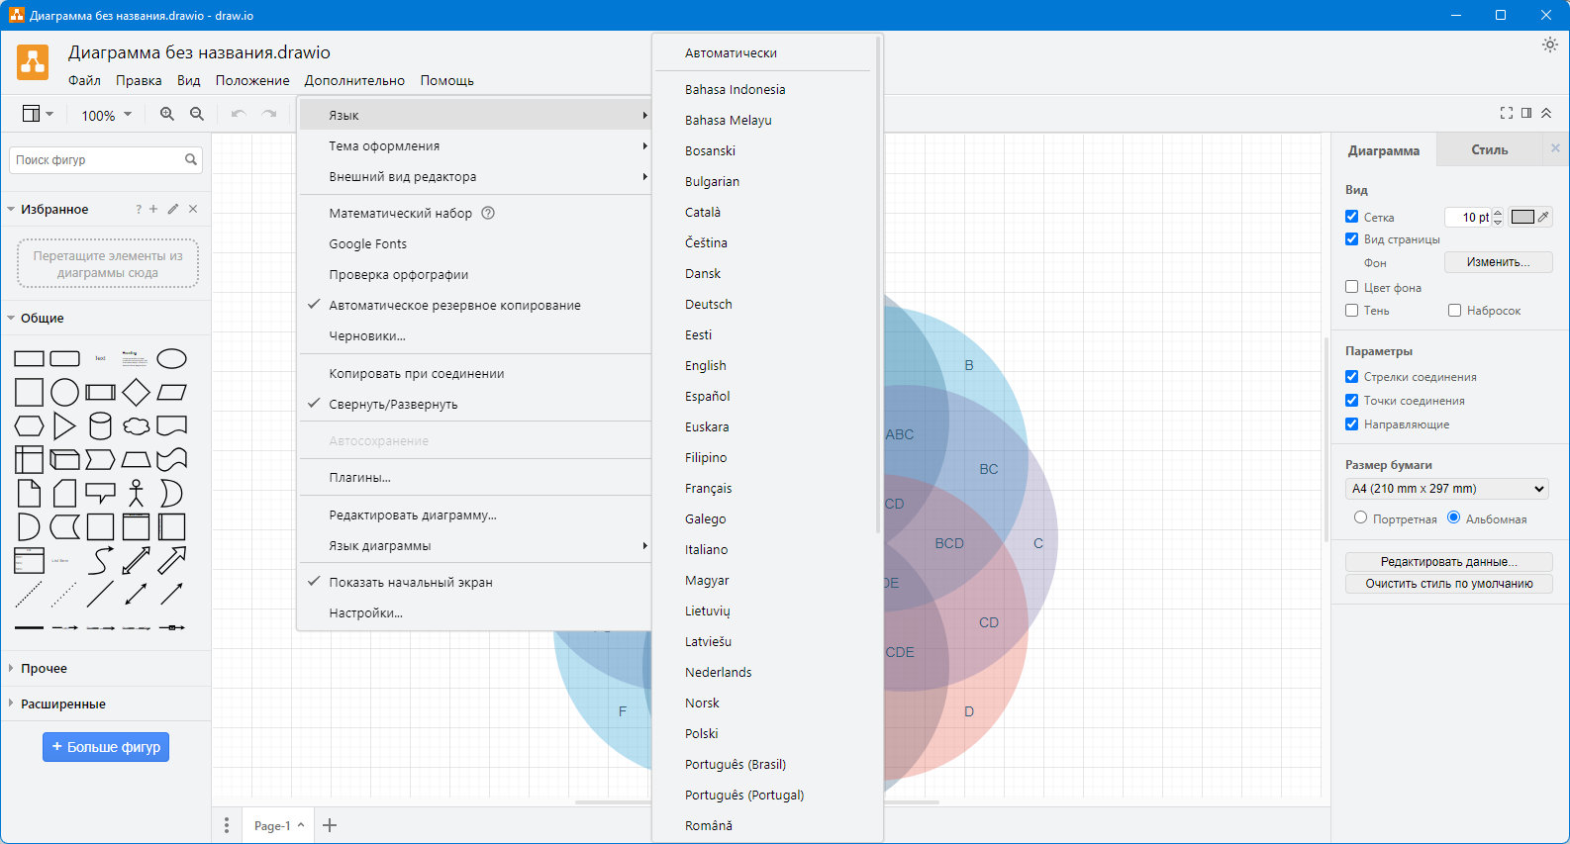The height and width of the screenshot is (844, 1570).
Task: Click the Редактировать данные button
Action: [x=1448, y=561]
